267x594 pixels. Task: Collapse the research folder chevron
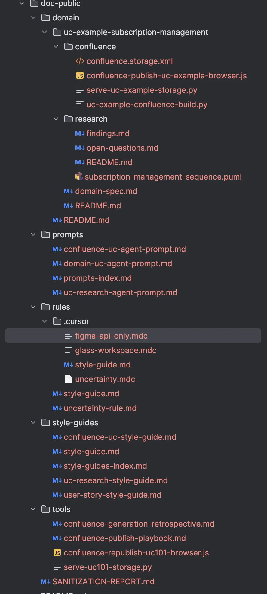click(x=56, y=119)
